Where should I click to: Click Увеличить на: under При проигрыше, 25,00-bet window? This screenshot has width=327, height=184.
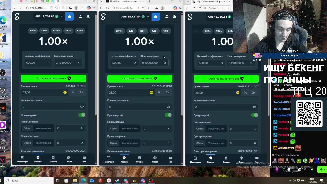tap(130, 143)
